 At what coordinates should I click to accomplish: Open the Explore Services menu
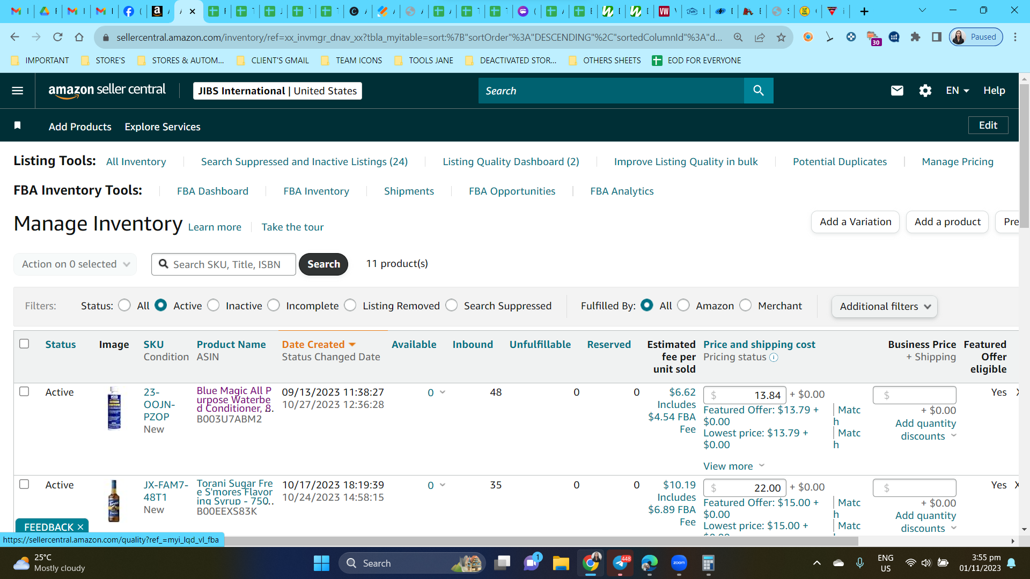[x=163, y=127]
